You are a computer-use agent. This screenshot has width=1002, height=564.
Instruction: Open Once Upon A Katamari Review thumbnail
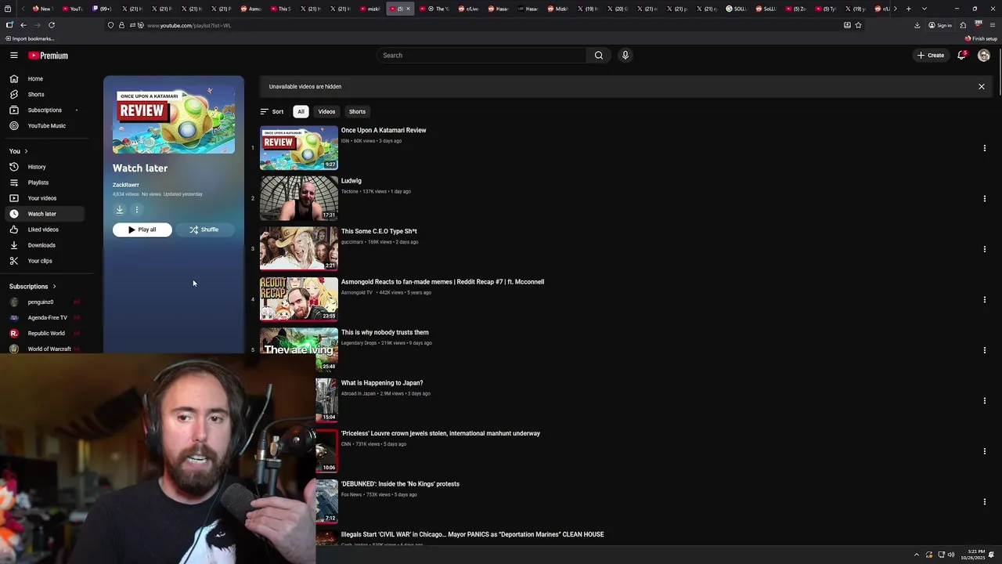coord(299,148)
